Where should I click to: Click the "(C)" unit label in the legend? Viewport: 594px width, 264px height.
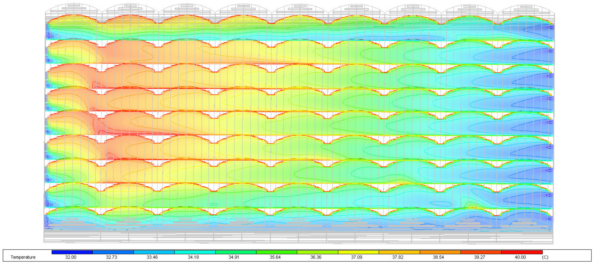coord(545,257)
